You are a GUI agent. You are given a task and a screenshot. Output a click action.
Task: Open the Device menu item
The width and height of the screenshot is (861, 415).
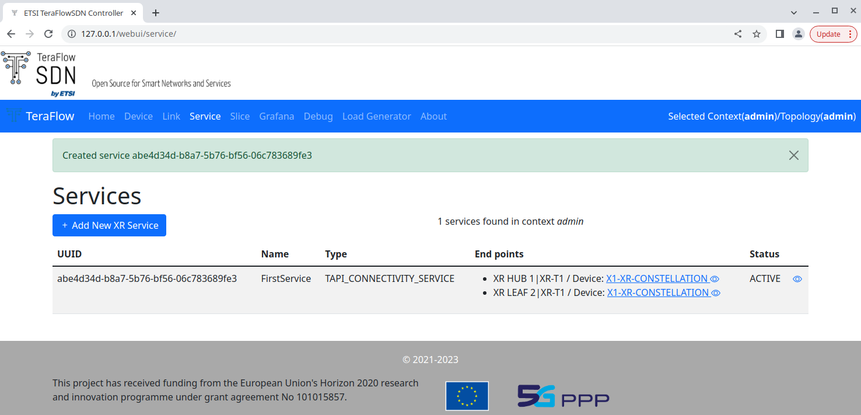pos(138,116)
